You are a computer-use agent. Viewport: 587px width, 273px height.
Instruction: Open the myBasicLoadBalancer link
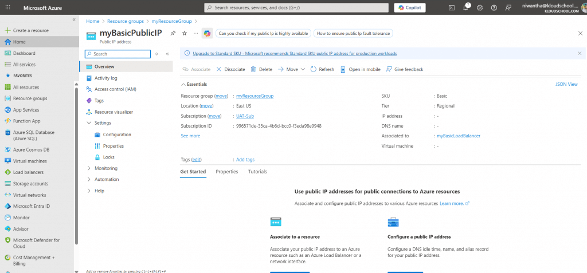point(458,136)
